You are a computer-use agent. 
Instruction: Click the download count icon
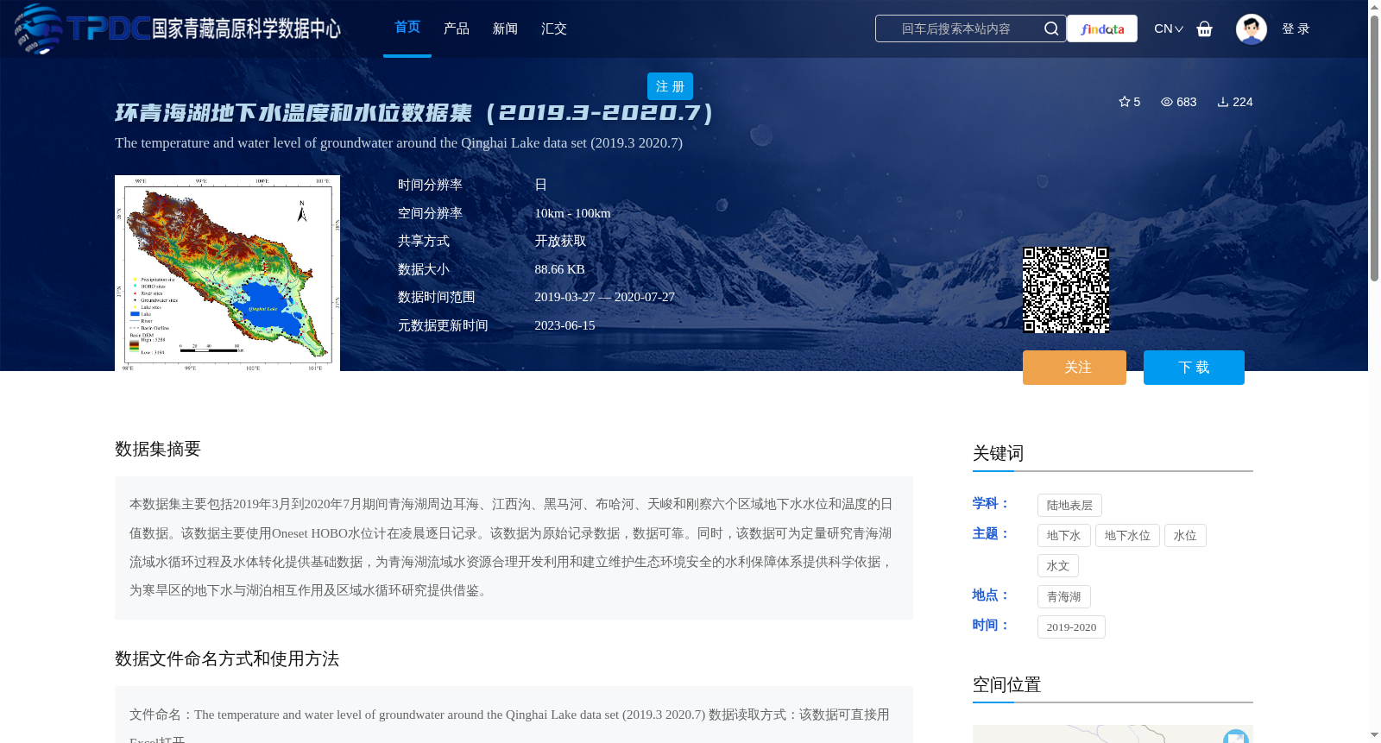coord(1223,102)
